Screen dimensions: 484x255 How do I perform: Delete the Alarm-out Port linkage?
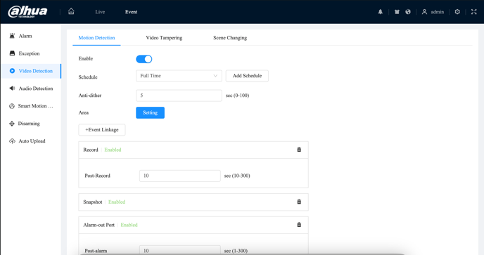pos(299,225)
